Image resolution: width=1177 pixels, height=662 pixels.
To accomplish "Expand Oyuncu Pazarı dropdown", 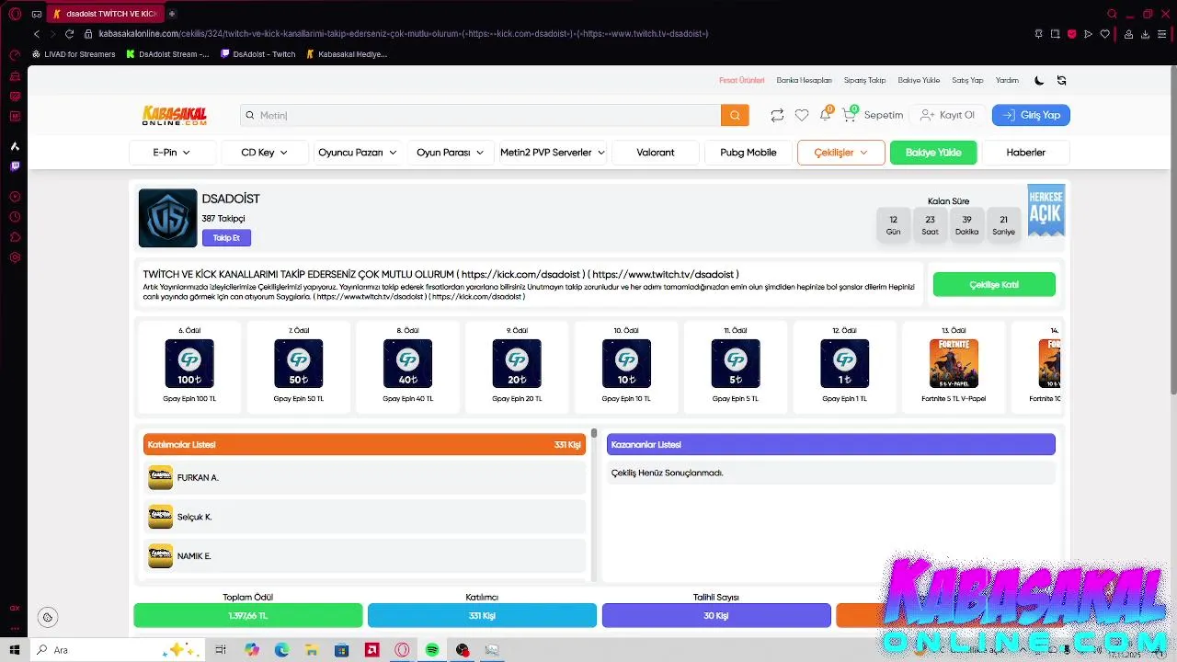I will [x=357, y=153].
